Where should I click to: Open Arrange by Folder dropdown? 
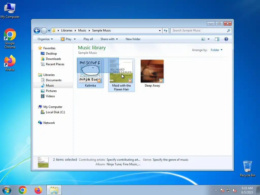tap(217, 50)
